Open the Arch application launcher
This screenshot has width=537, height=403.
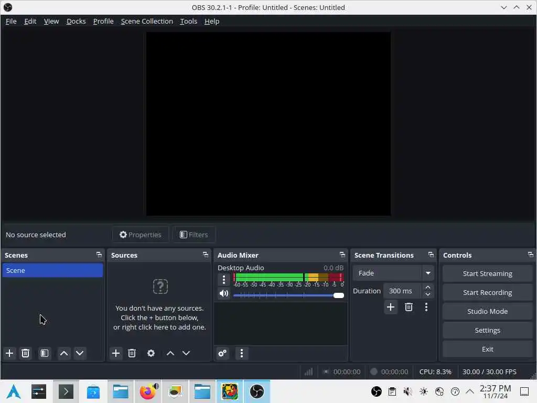click(14, 391)
